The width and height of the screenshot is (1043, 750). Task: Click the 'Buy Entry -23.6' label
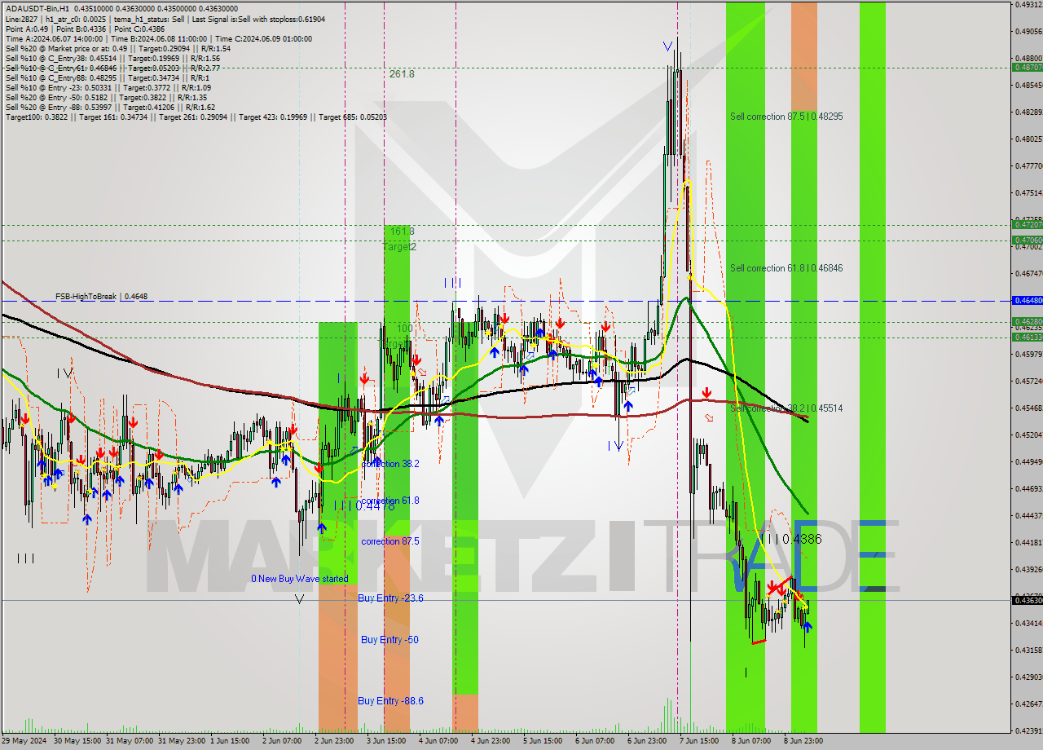[390, 598]
